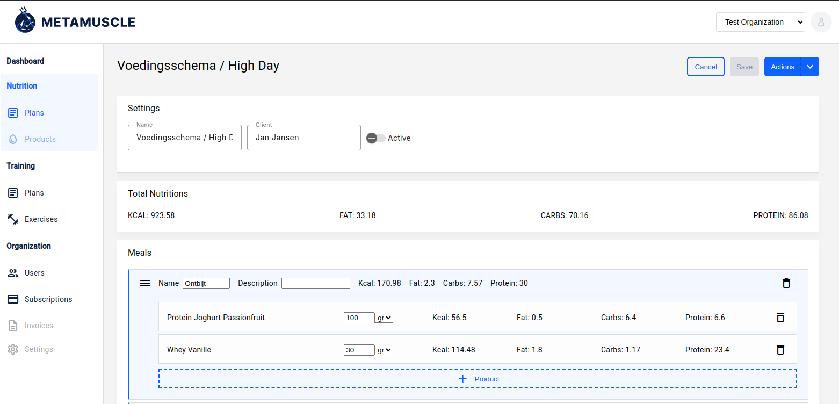839x404 pixels.
Task: Click the Subscriptions card icon
Action: [x=13, y=299]
